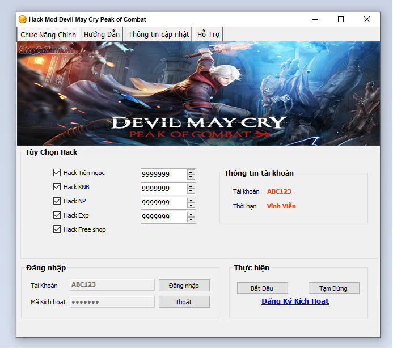This screenshot has height=349, width=393.
Task: Click the Đăng nhập button
Action: [x=184, y=286]
